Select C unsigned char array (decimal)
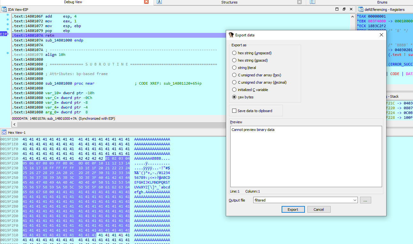The width and height of the screenshot is (413, 244). (x=234, y=82)
